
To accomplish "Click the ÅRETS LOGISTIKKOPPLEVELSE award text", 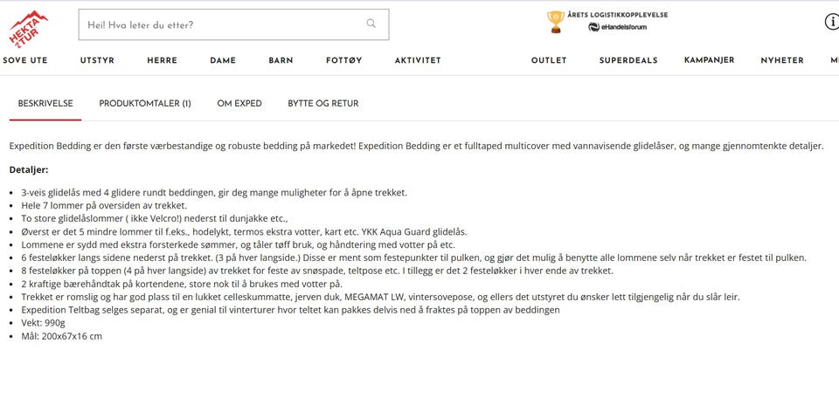I will [618, 15].
